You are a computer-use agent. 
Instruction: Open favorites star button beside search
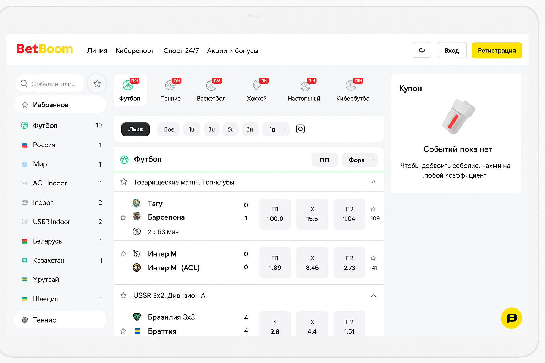[x=97, y=84]
